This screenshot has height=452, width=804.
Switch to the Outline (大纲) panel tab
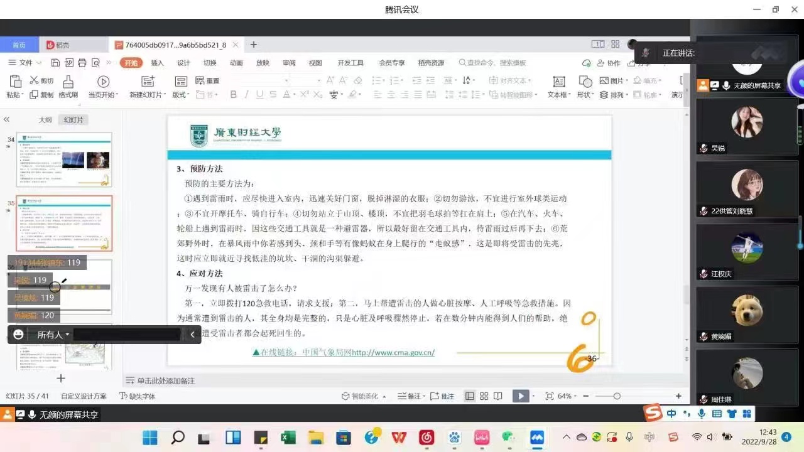point(45,120)
